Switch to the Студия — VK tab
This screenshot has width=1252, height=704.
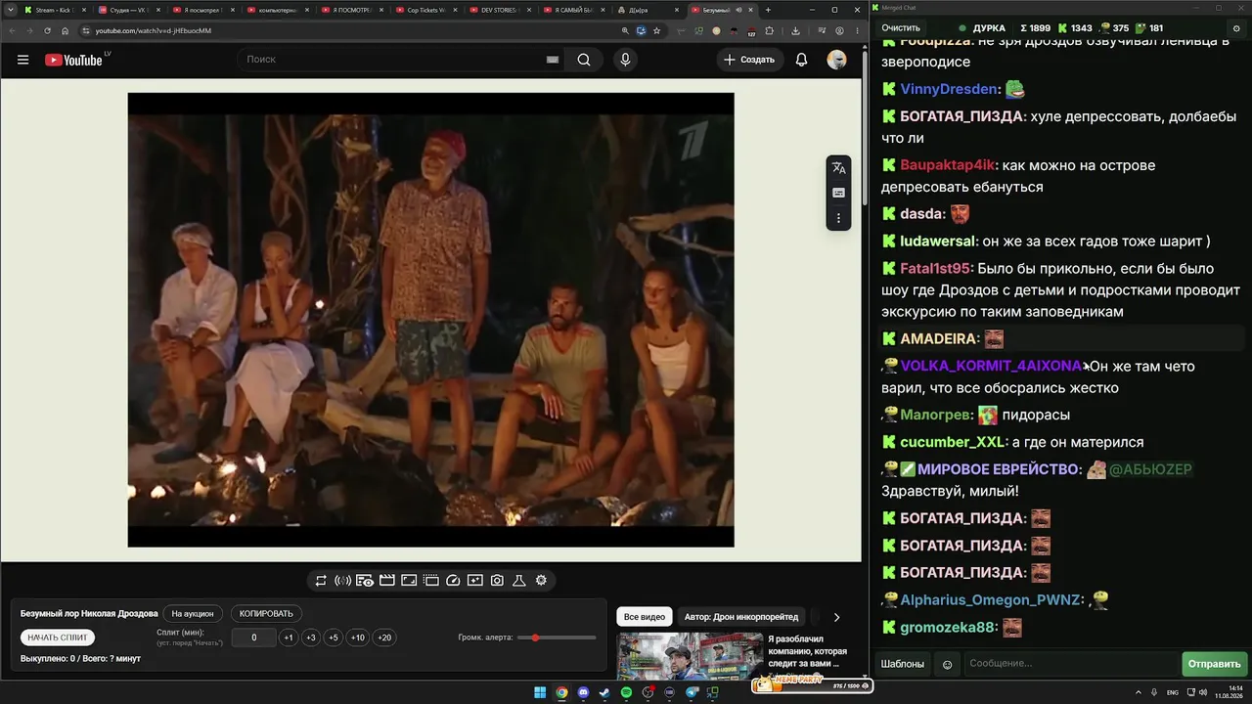click(128, 10)
